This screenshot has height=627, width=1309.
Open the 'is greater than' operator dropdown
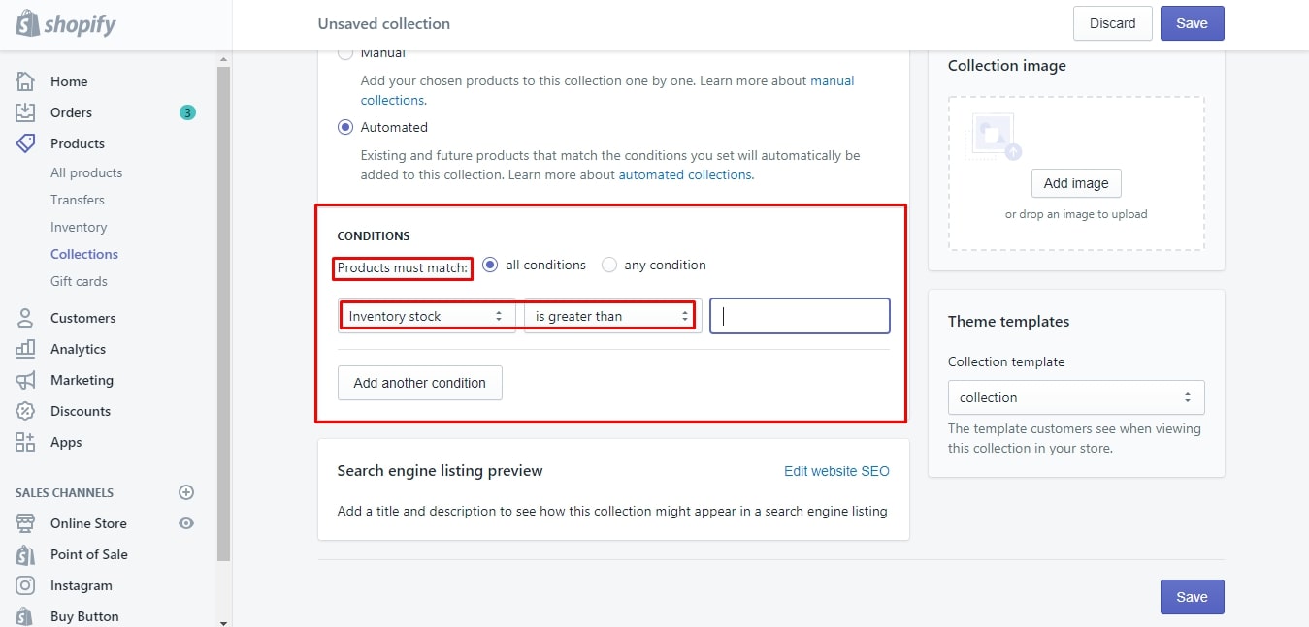[611, 316]
